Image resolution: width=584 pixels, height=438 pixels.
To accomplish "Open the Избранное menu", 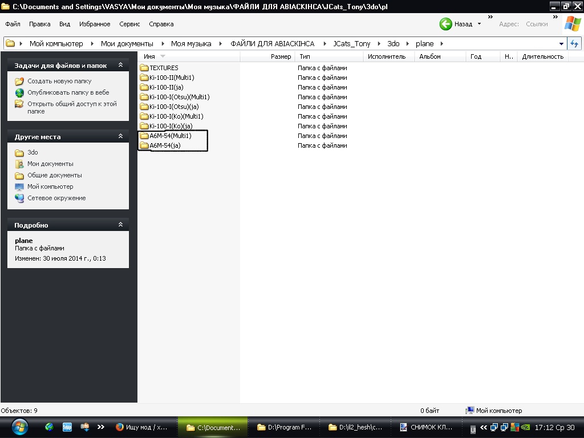I will [x=95, y=24].
